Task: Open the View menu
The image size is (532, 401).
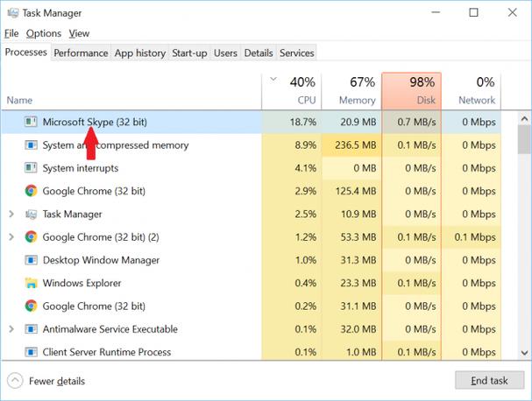Action: (x=79, y=33)
